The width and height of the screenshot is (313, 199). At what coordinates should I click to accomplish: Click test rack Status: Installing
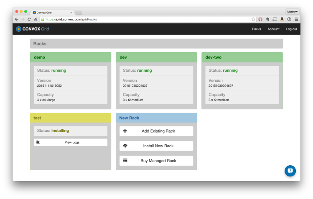53,131
